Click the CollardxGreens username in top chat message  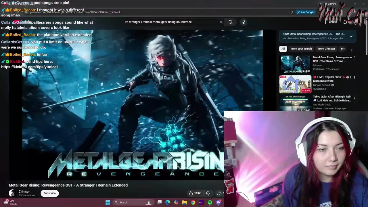point(15,3)
